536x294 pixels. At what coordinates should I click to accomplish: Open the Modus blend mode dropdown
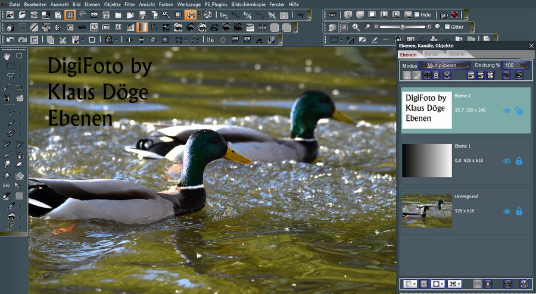(x=444, y=65)
